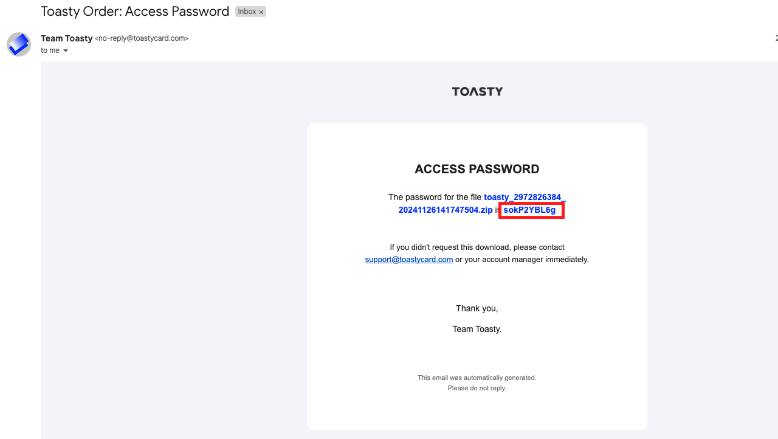This screenshot has width=778, height=439.
Task: Remove the Inbox label with its x
Action: coord(261,12)
